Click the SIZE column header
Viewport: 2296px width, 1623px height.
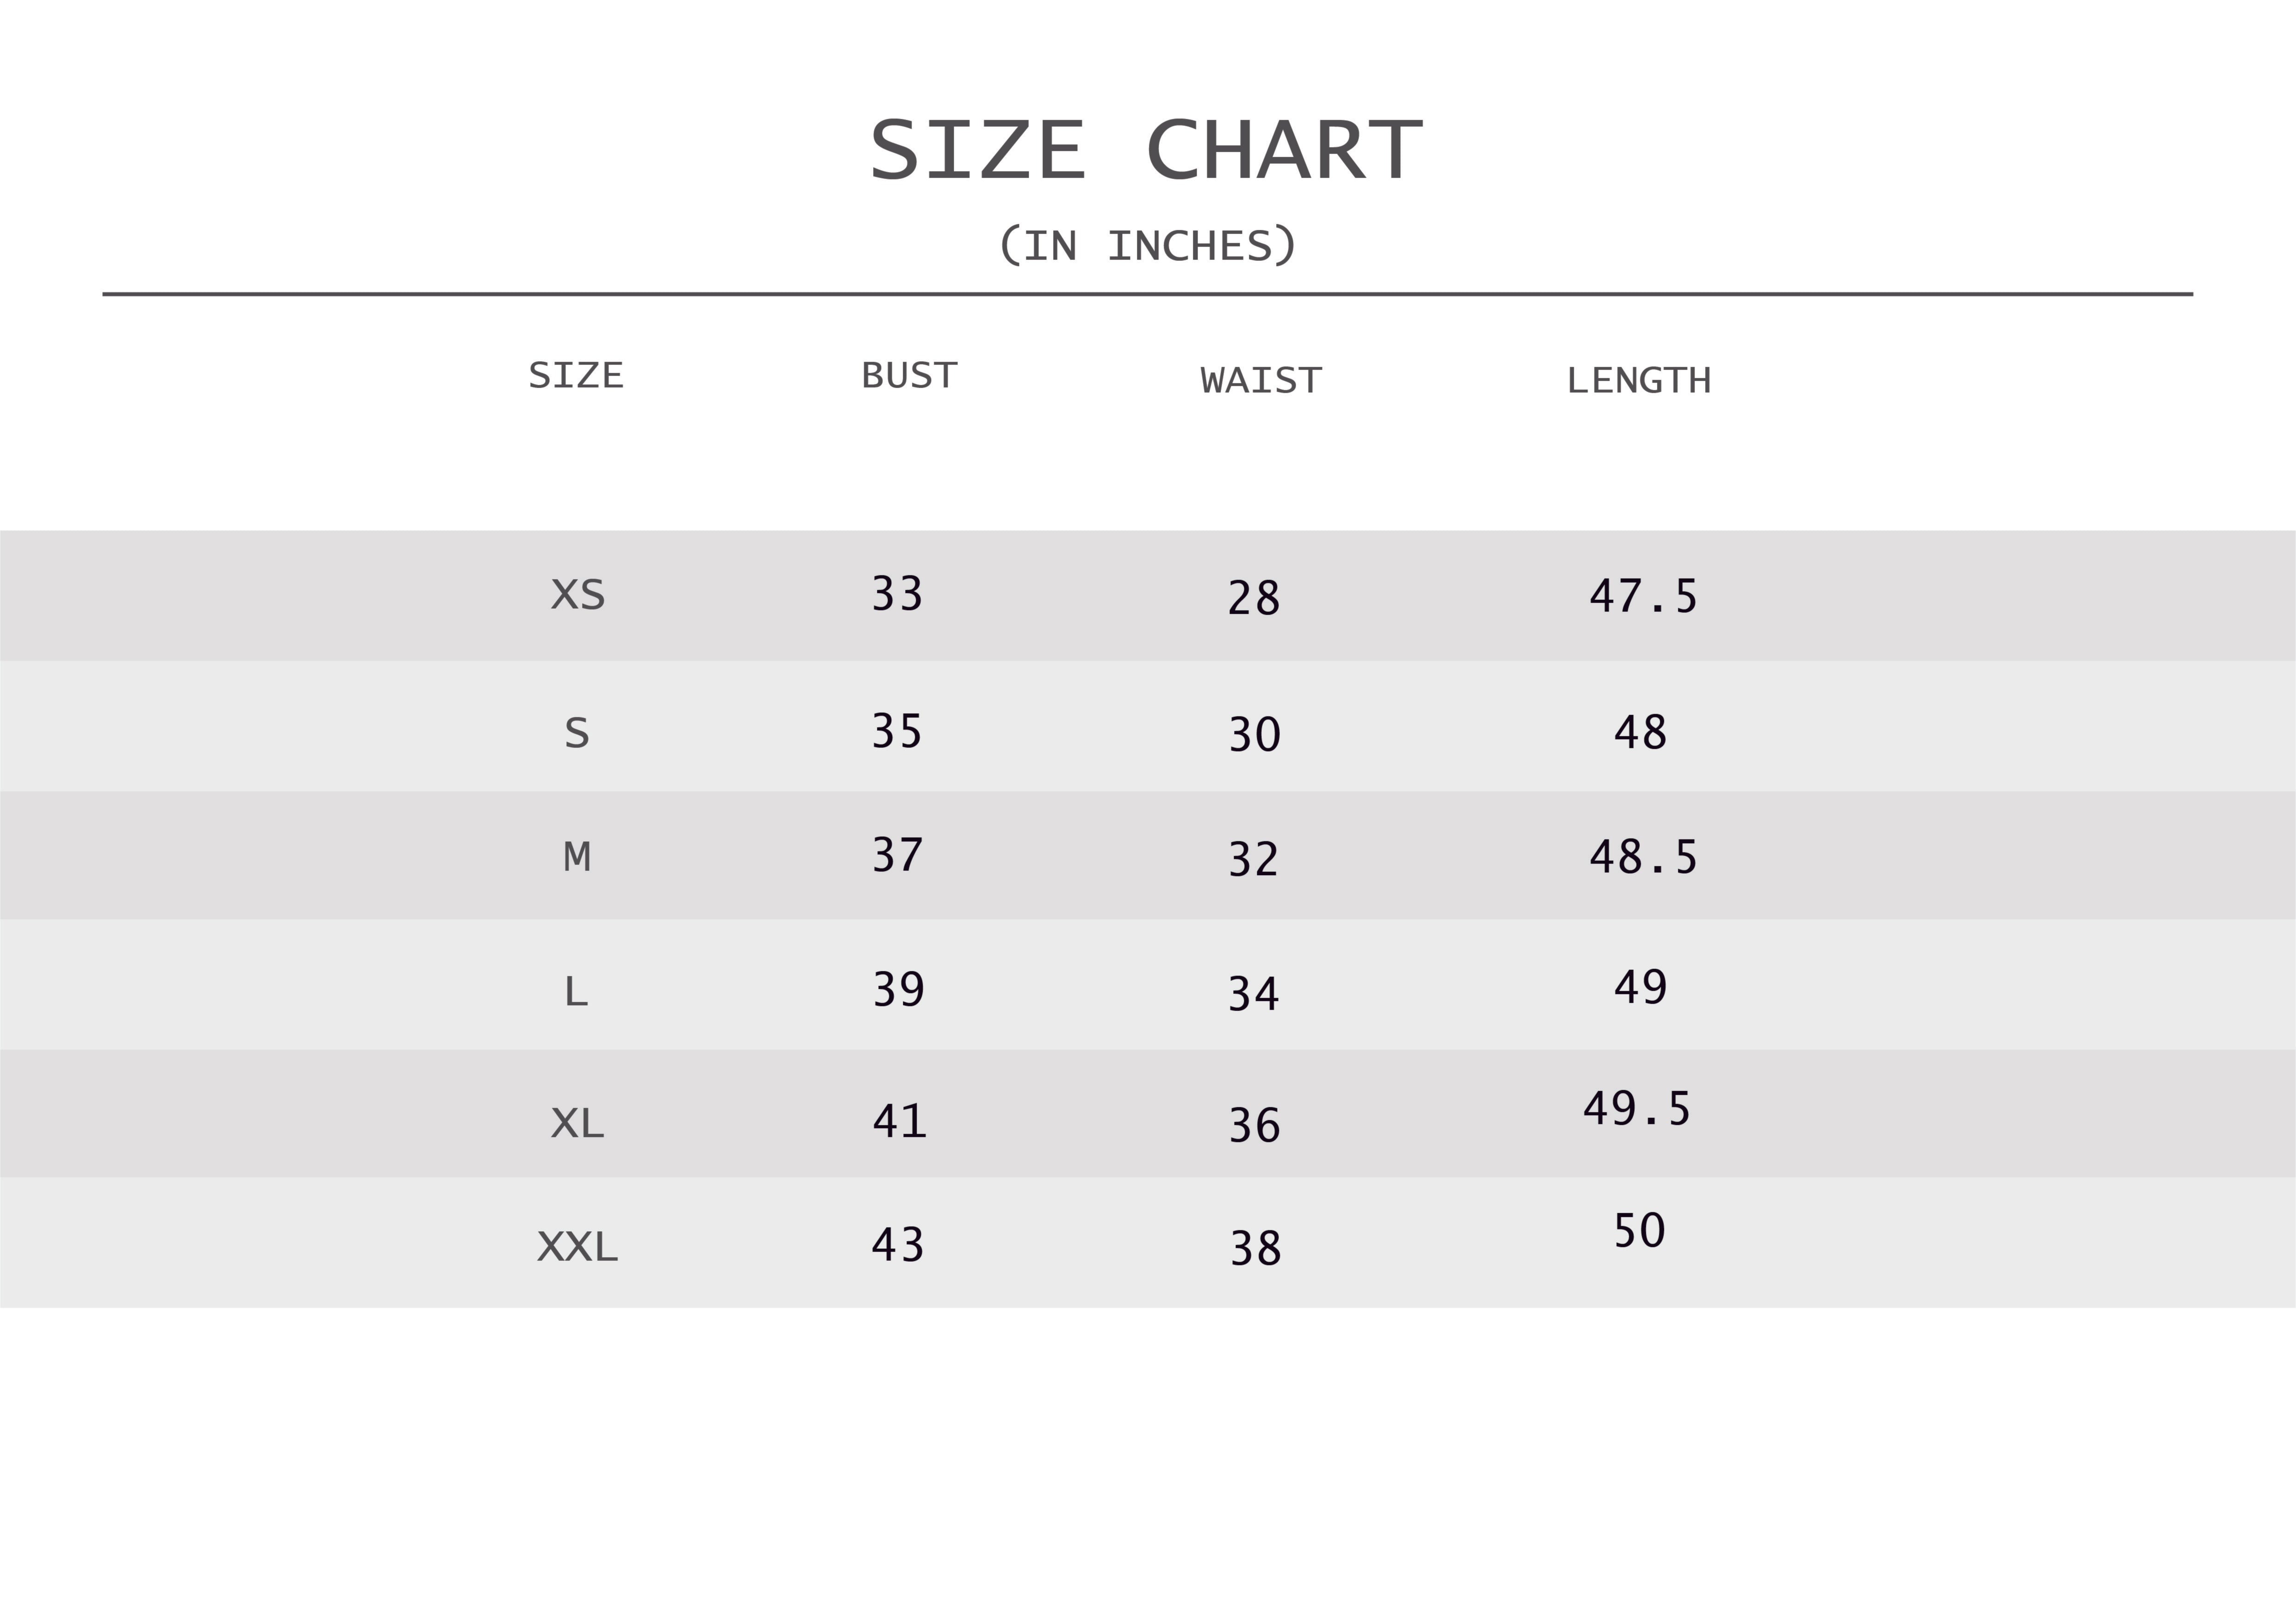point(576,376)
